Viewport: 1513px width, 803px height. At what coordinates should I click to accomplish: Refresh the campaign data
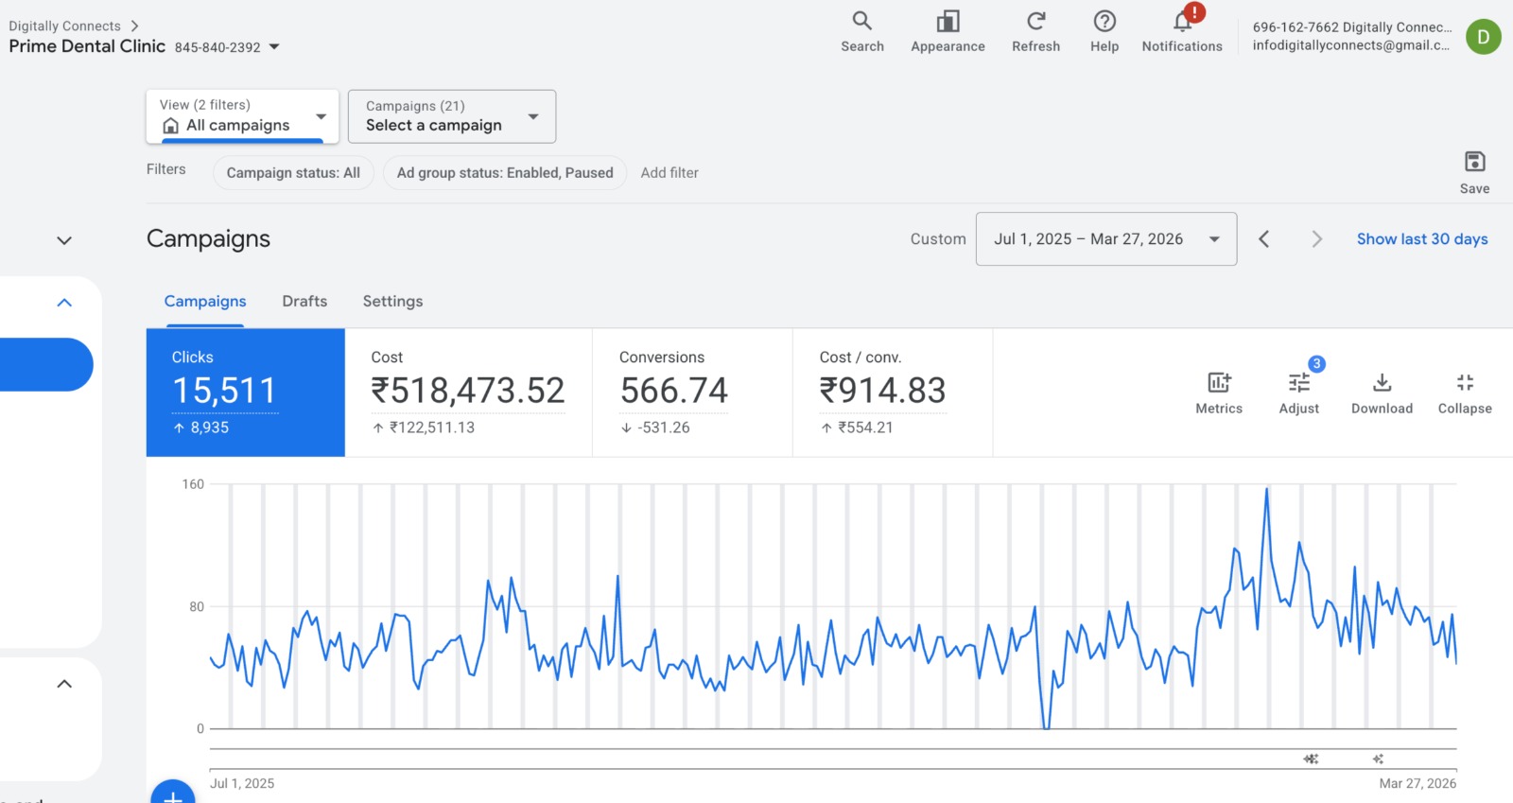[1035, 31]
